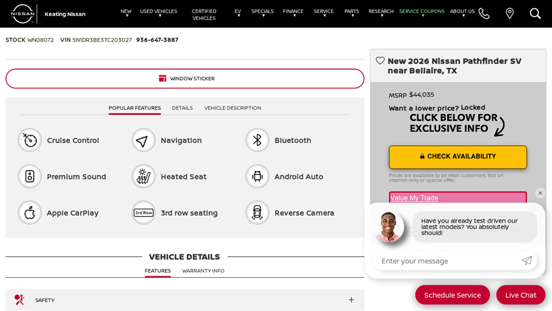This screenshot has height=311, width=552.
Task: Click the phone call icon in header
Action: point(484,14)
